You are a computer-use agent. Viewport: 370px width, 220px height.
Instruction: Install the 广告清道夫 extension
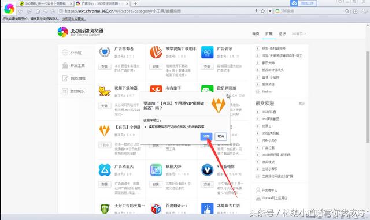coord(105,184)
